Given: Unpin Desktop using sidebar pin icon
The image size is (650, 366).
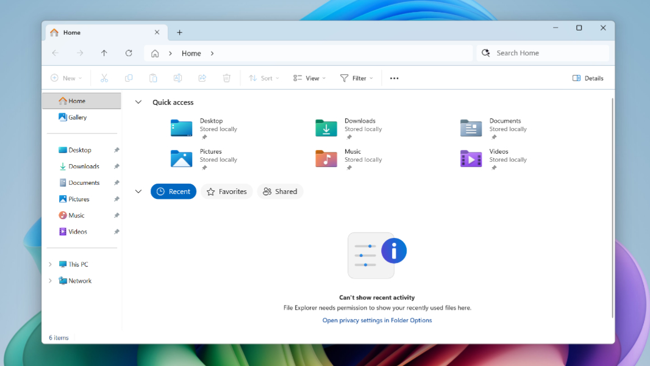Looking at the screenshot, I should click(x=116, y=150).
